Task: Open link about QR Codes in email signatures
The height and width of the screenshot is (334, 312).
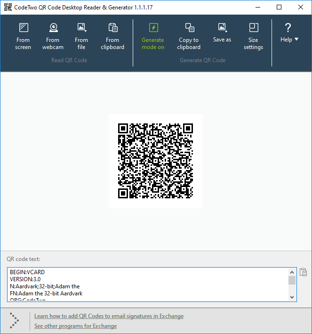Action: [x=109, y=316]
